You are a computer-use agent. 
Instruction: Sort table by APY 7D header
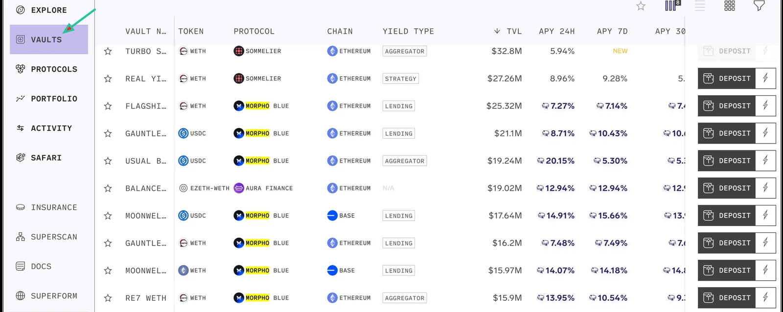[x=612, y=31]
